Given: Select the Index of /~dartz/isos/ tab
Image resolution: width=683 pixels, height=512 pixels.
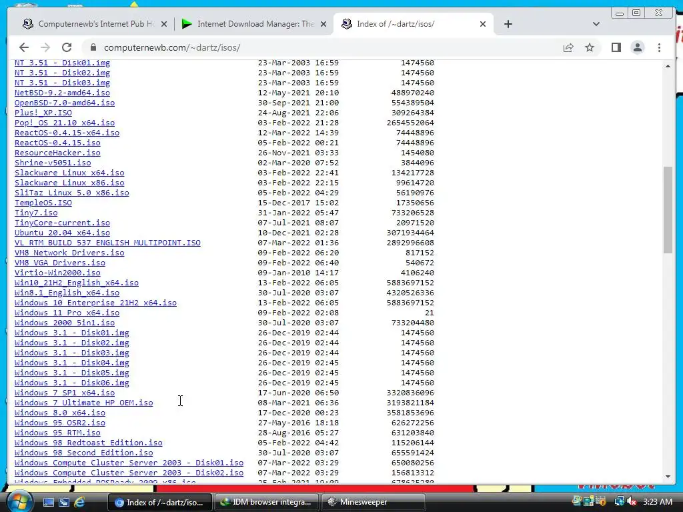Looking at the screenshot, I should 414,24.
